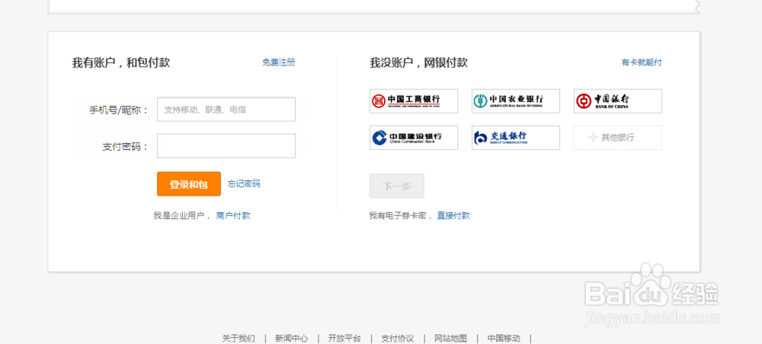Image resolution: width=762 pixels, height=344 pixels.
Task: Open 中国移动 footer link
Action: (x=504, y=338)
